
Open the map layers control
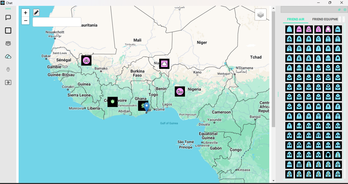click(260, 14)
